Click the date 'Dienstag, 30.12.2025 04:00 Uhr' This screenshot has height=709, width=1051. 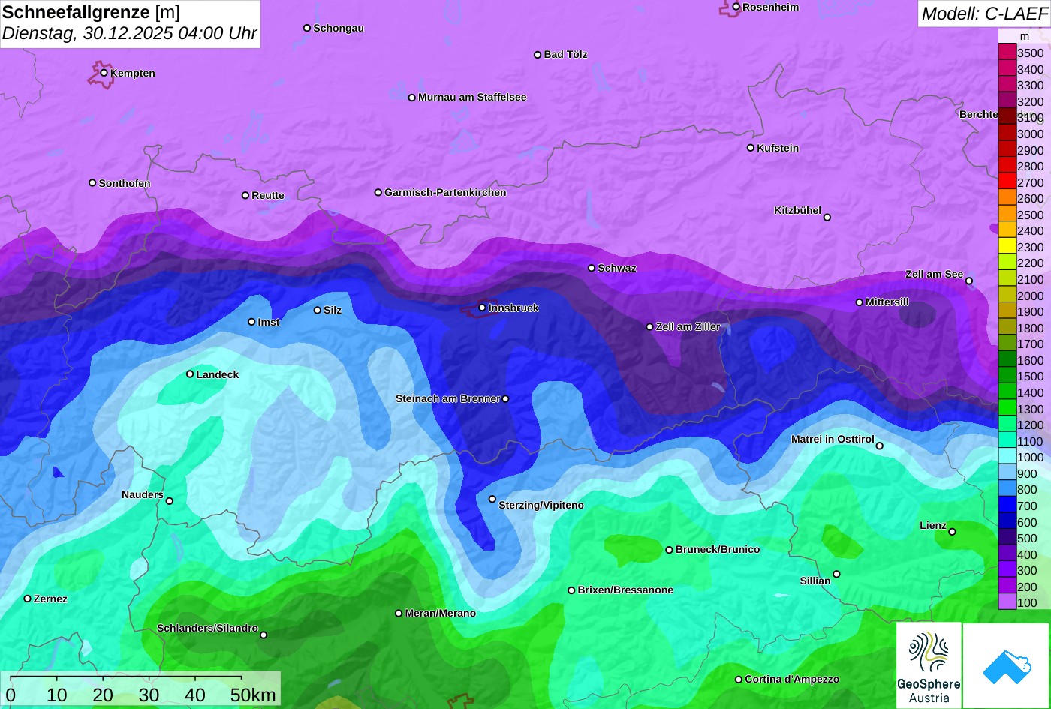pyautogui.click(x=129, y=33)
